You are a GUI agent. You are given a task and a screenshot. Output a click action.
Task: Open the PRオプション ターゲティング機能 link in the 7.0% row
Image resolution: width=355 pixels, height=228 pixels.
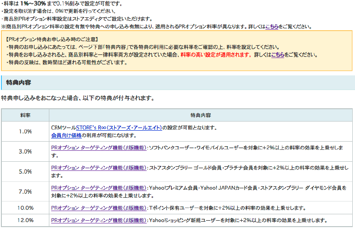coord(99,188)
